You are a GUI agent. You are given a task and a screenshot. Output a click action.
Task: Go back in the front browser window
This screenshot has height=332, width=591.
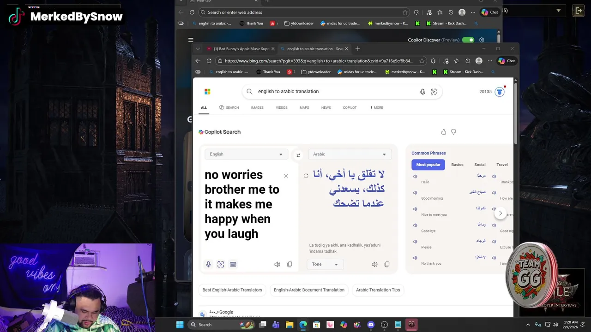[198, 61]
